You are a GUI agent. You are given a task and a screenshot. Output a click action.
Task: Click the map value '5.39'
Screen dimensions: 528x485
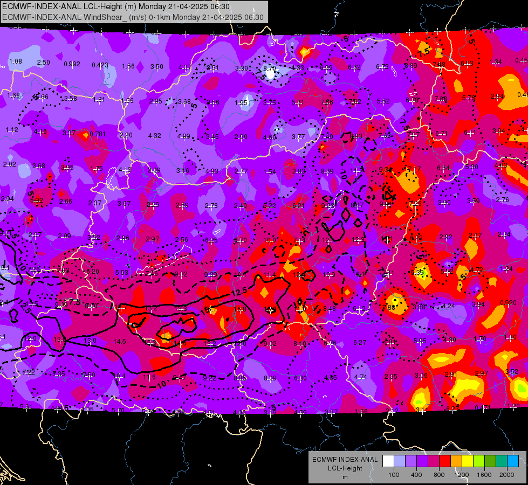click(x=417, y=272)
